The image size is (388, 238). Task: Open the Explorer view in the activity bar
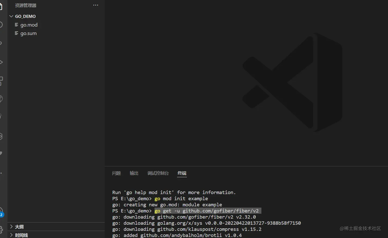tap(1, 6)
